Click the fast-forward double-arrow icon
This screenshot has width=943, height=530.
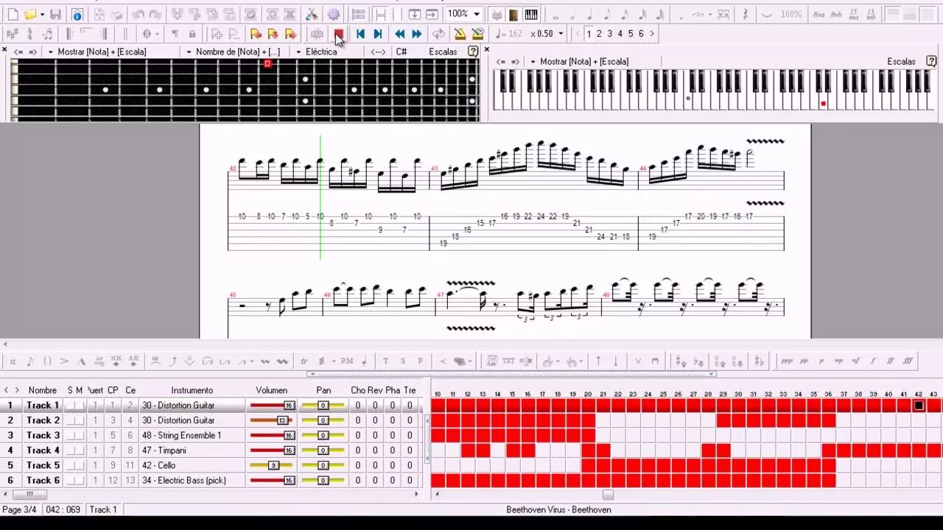(x=416, y=34)
